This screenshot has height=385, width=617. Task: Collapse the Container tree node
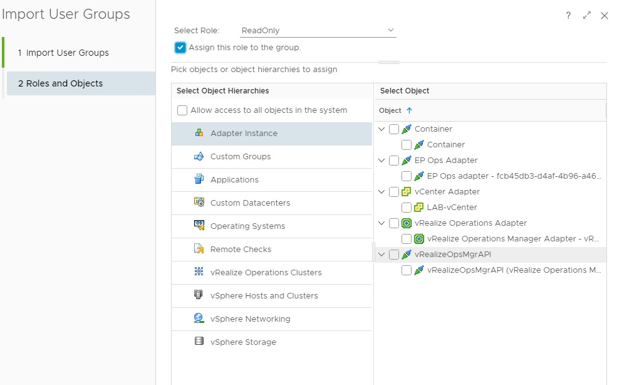381,129
